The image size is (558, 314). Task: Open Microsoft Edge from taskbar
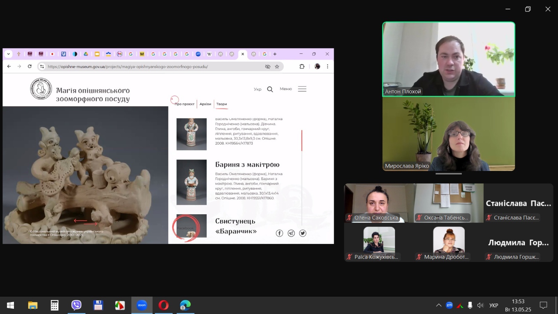click(x=185, y=305)
